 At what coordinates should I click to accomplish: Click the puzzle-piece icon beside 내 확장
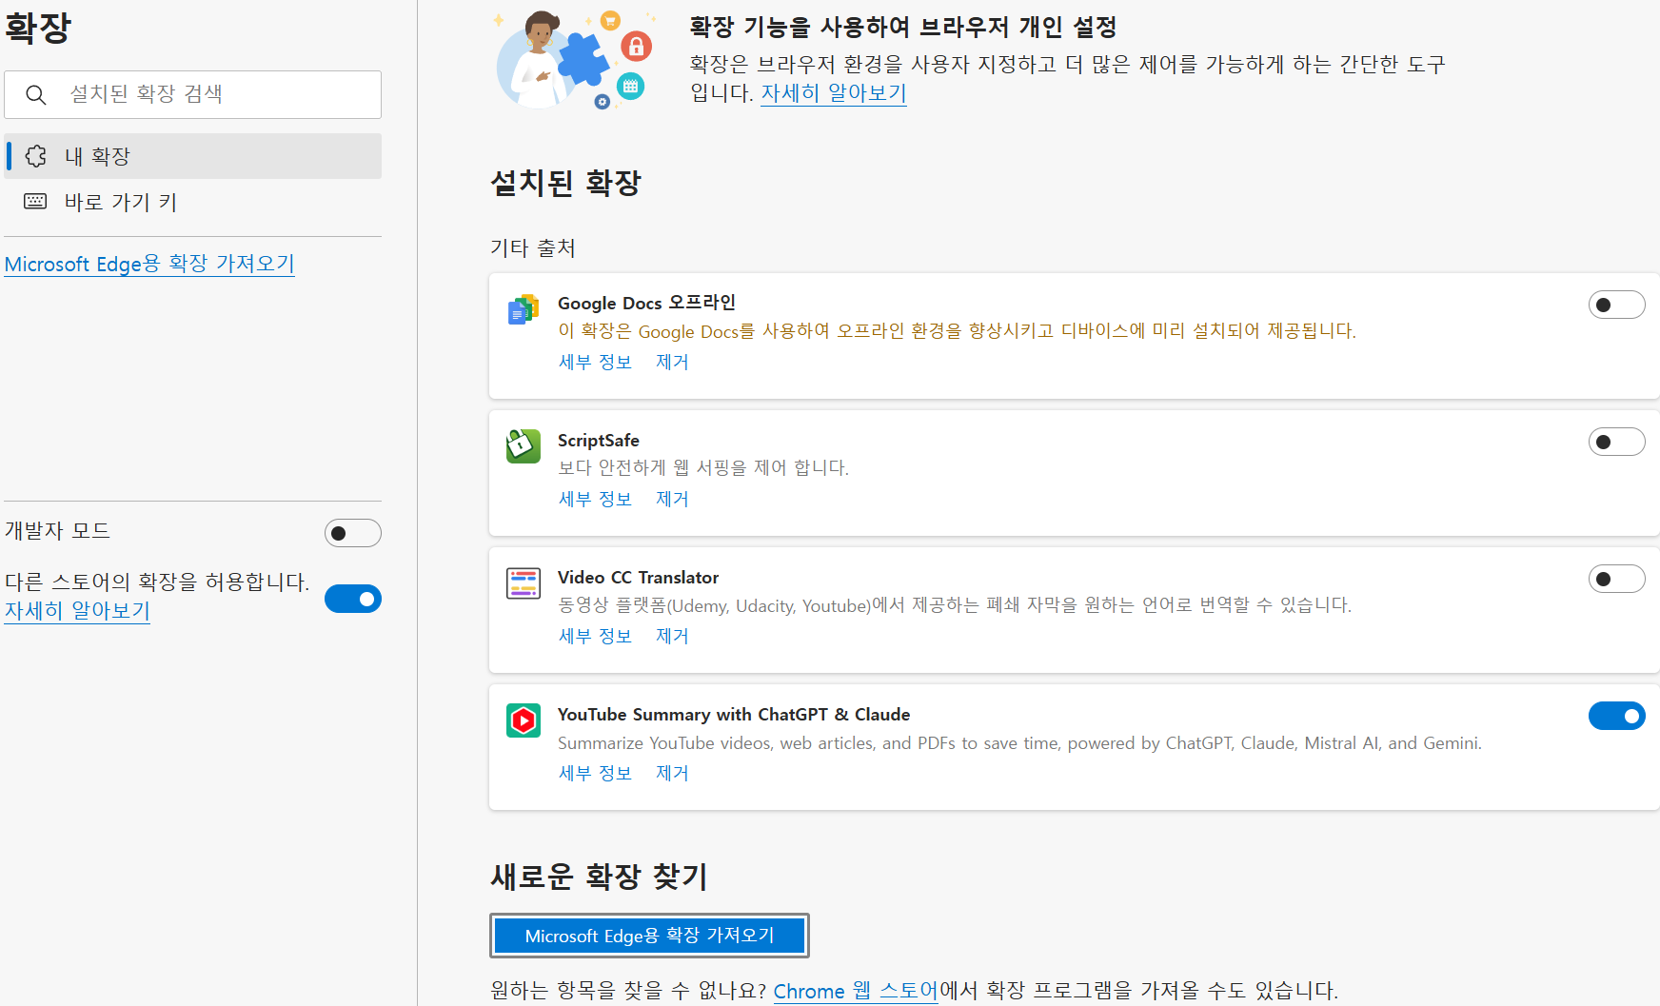[36, 156]
